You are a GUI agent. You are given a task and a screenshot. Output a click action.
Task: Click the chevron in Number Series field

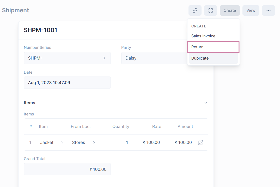point(104,58)
